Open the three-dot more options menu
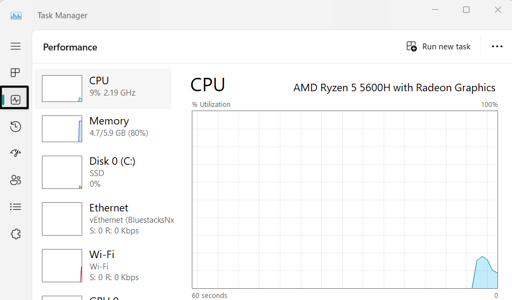Viewport: 512px width, 300px height. (x=497, y=47)
